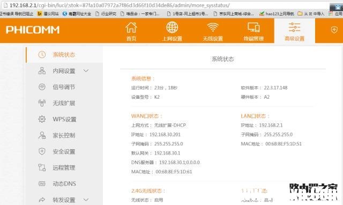This screenshot has height=205, width=343.
Task: Open the 首页 home icon
Action: tap(131, 27)
